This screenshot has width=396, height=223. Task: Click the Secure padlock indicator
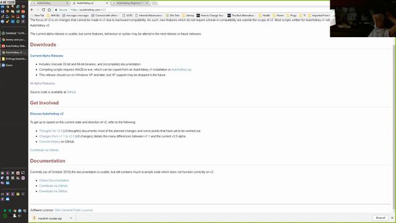61,10
